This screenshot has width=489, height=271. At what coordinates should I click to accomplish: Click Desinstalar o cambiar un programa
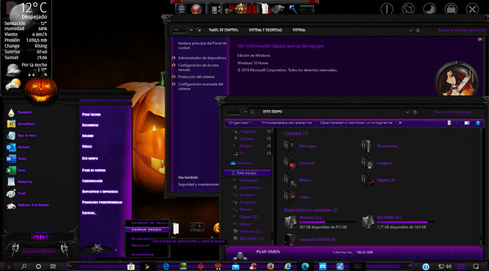[356, 123]
